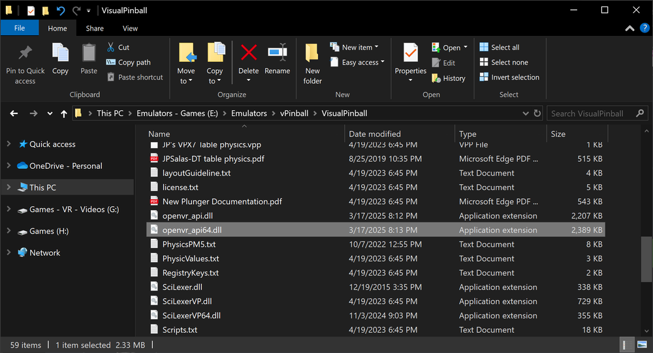
Task: Click Select none in the ribbon
Action: click(x=504, y=63)
